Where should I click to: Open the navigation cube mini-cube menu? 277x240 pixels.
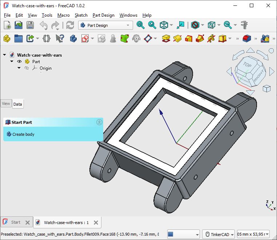266,89
